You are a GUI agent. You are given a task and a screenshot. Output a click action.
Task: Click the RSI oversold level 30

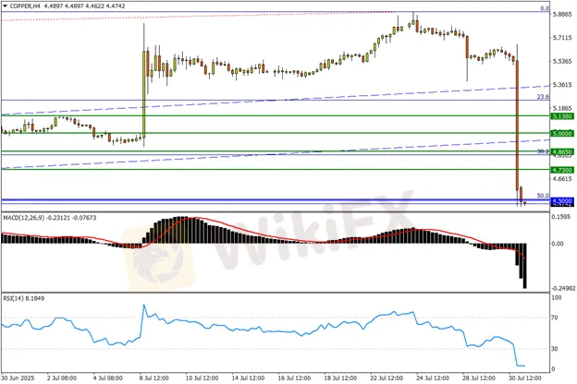pyautogui.click(x=554, y=348)
